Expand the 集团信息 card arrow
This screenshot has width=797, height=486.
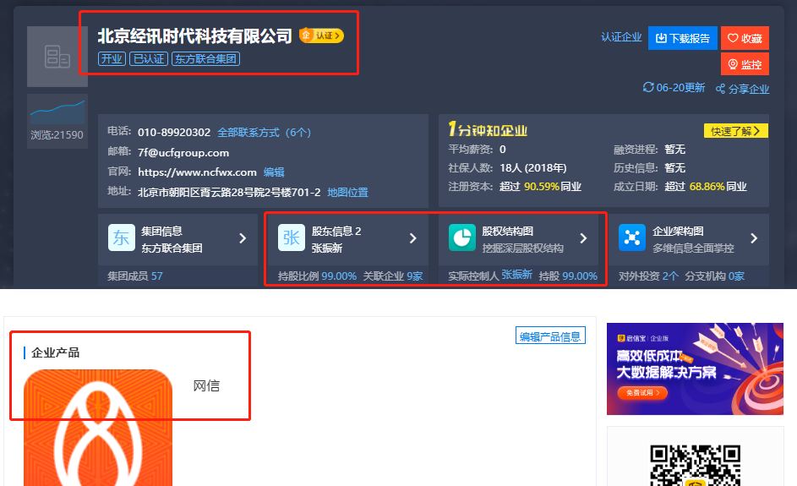pos(243,238)
